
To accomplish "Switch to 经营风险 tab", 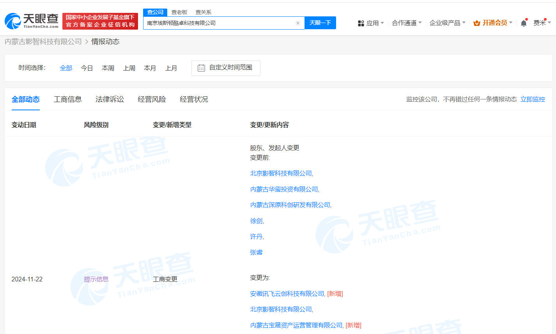I will click(x=152, y=99).
